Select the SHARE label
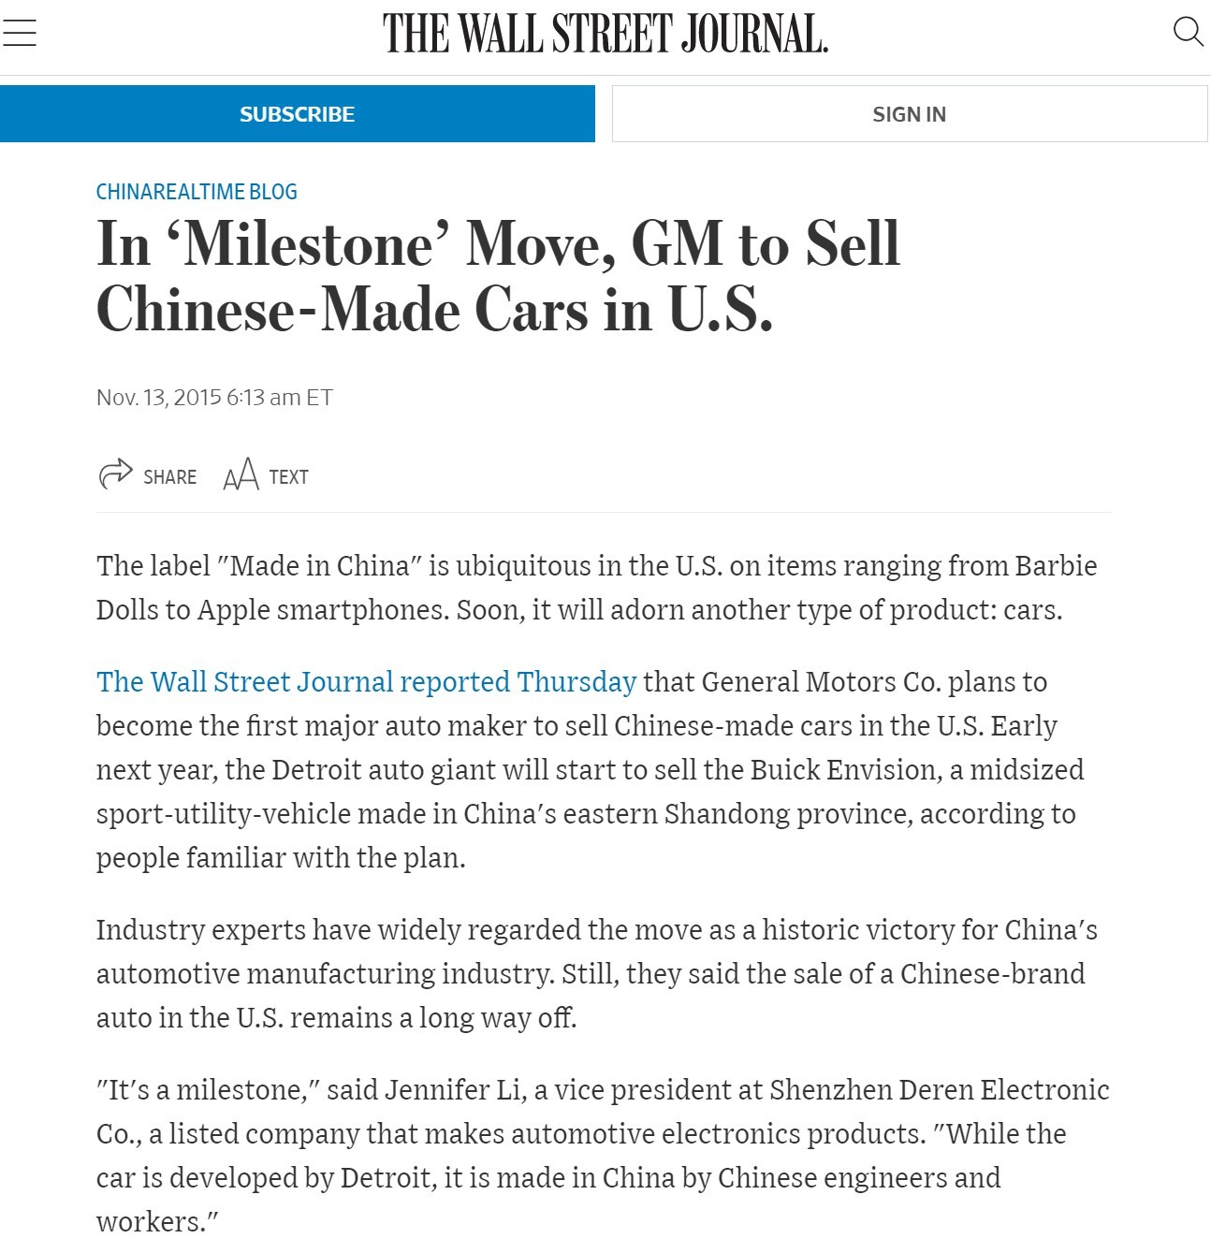The image size is (1211, 1253). 169,477
